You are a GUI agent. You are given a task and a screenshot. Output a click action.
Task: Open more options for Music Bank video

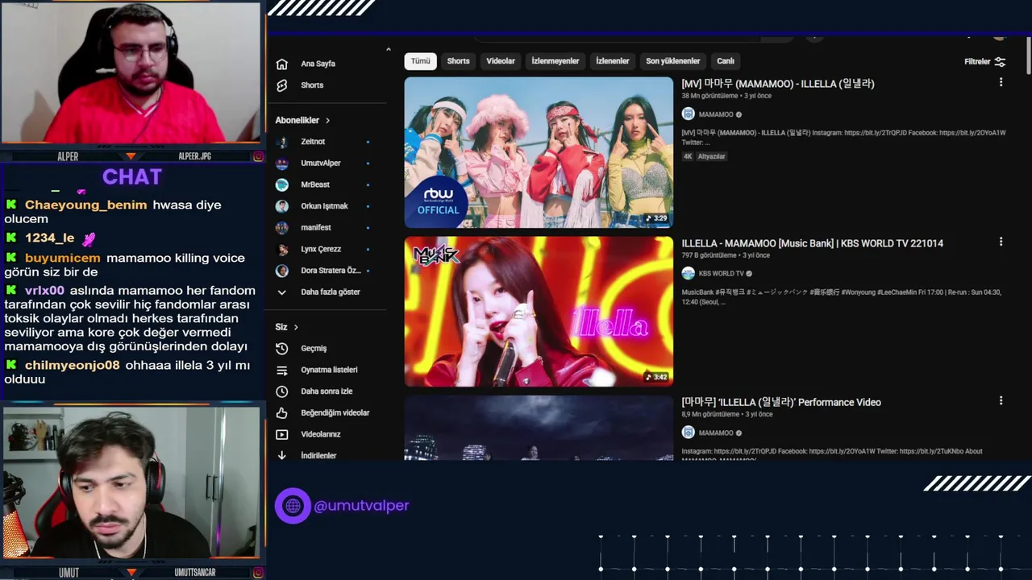(x=1001, y=242)
